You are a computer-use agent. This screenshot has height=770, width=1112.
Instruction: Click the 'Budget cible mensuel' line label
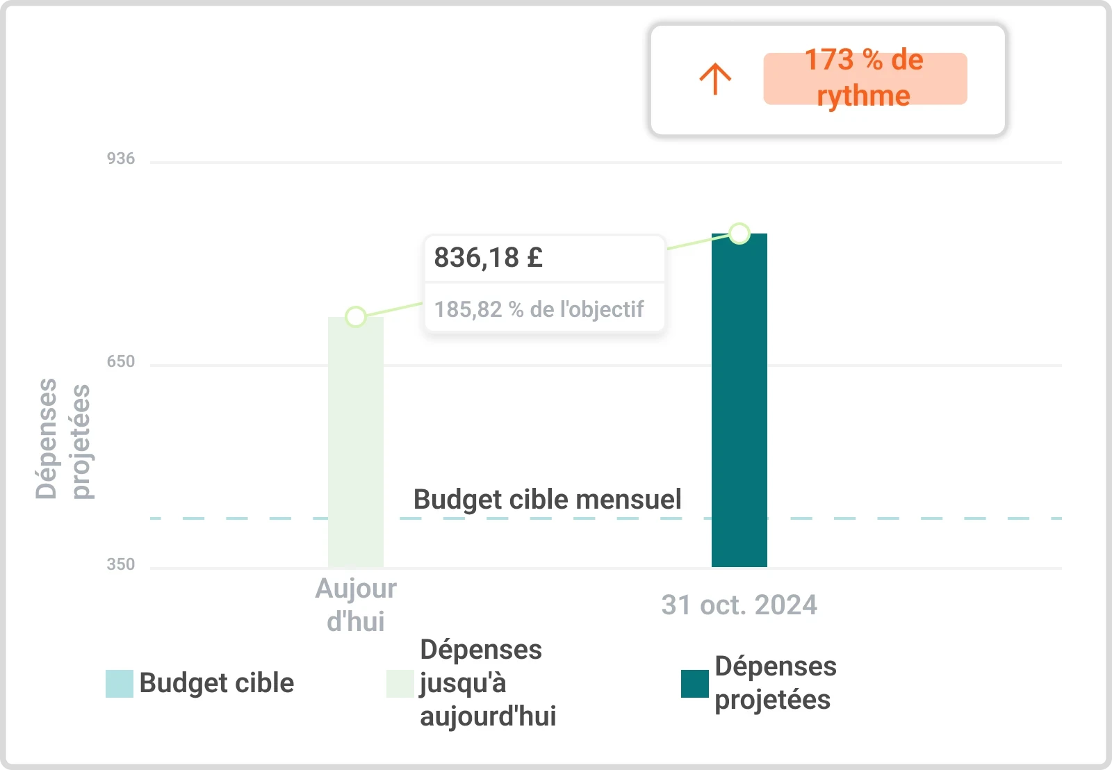[x=548, y=500]
